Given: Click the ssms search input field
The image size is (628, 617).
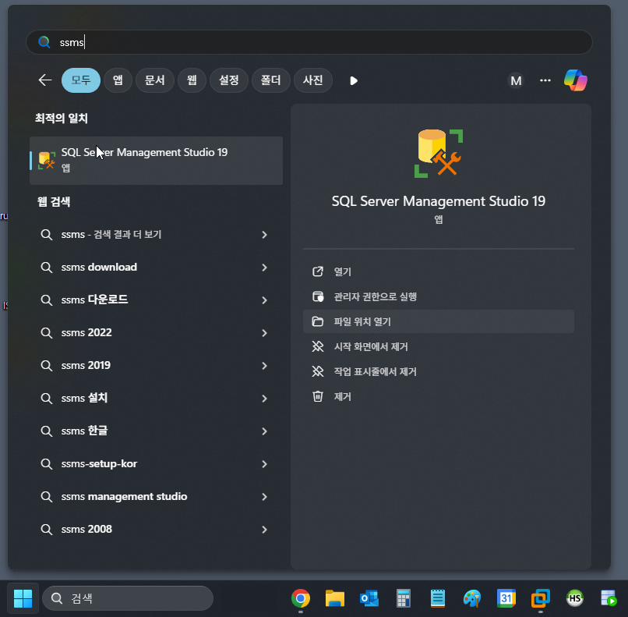Looking at the screenshot, I should [309, 42].
